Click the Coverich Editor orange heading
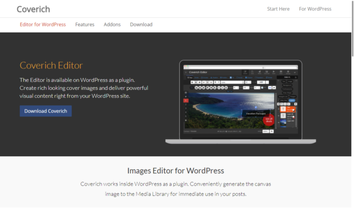Viewport: 354px width, 212px height. (51, 65)
